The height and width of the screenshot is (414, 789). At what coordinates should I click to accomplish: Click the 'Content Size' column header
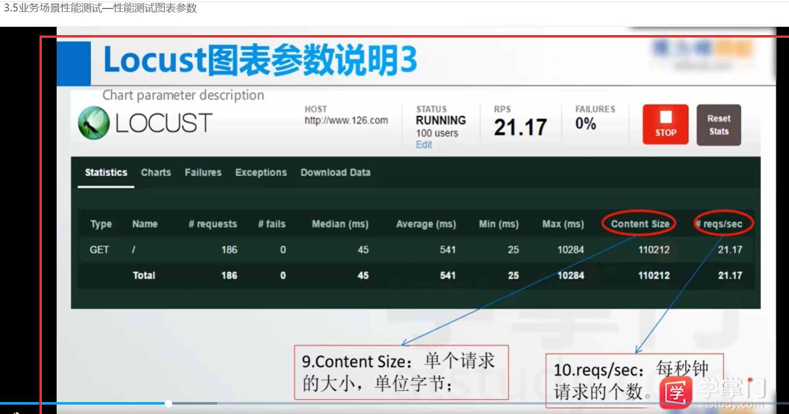click(x=640, y=224)
